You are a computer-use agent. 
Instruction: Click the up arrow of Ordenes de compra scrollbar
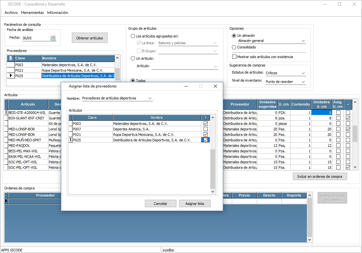click(x=310, y=195)
